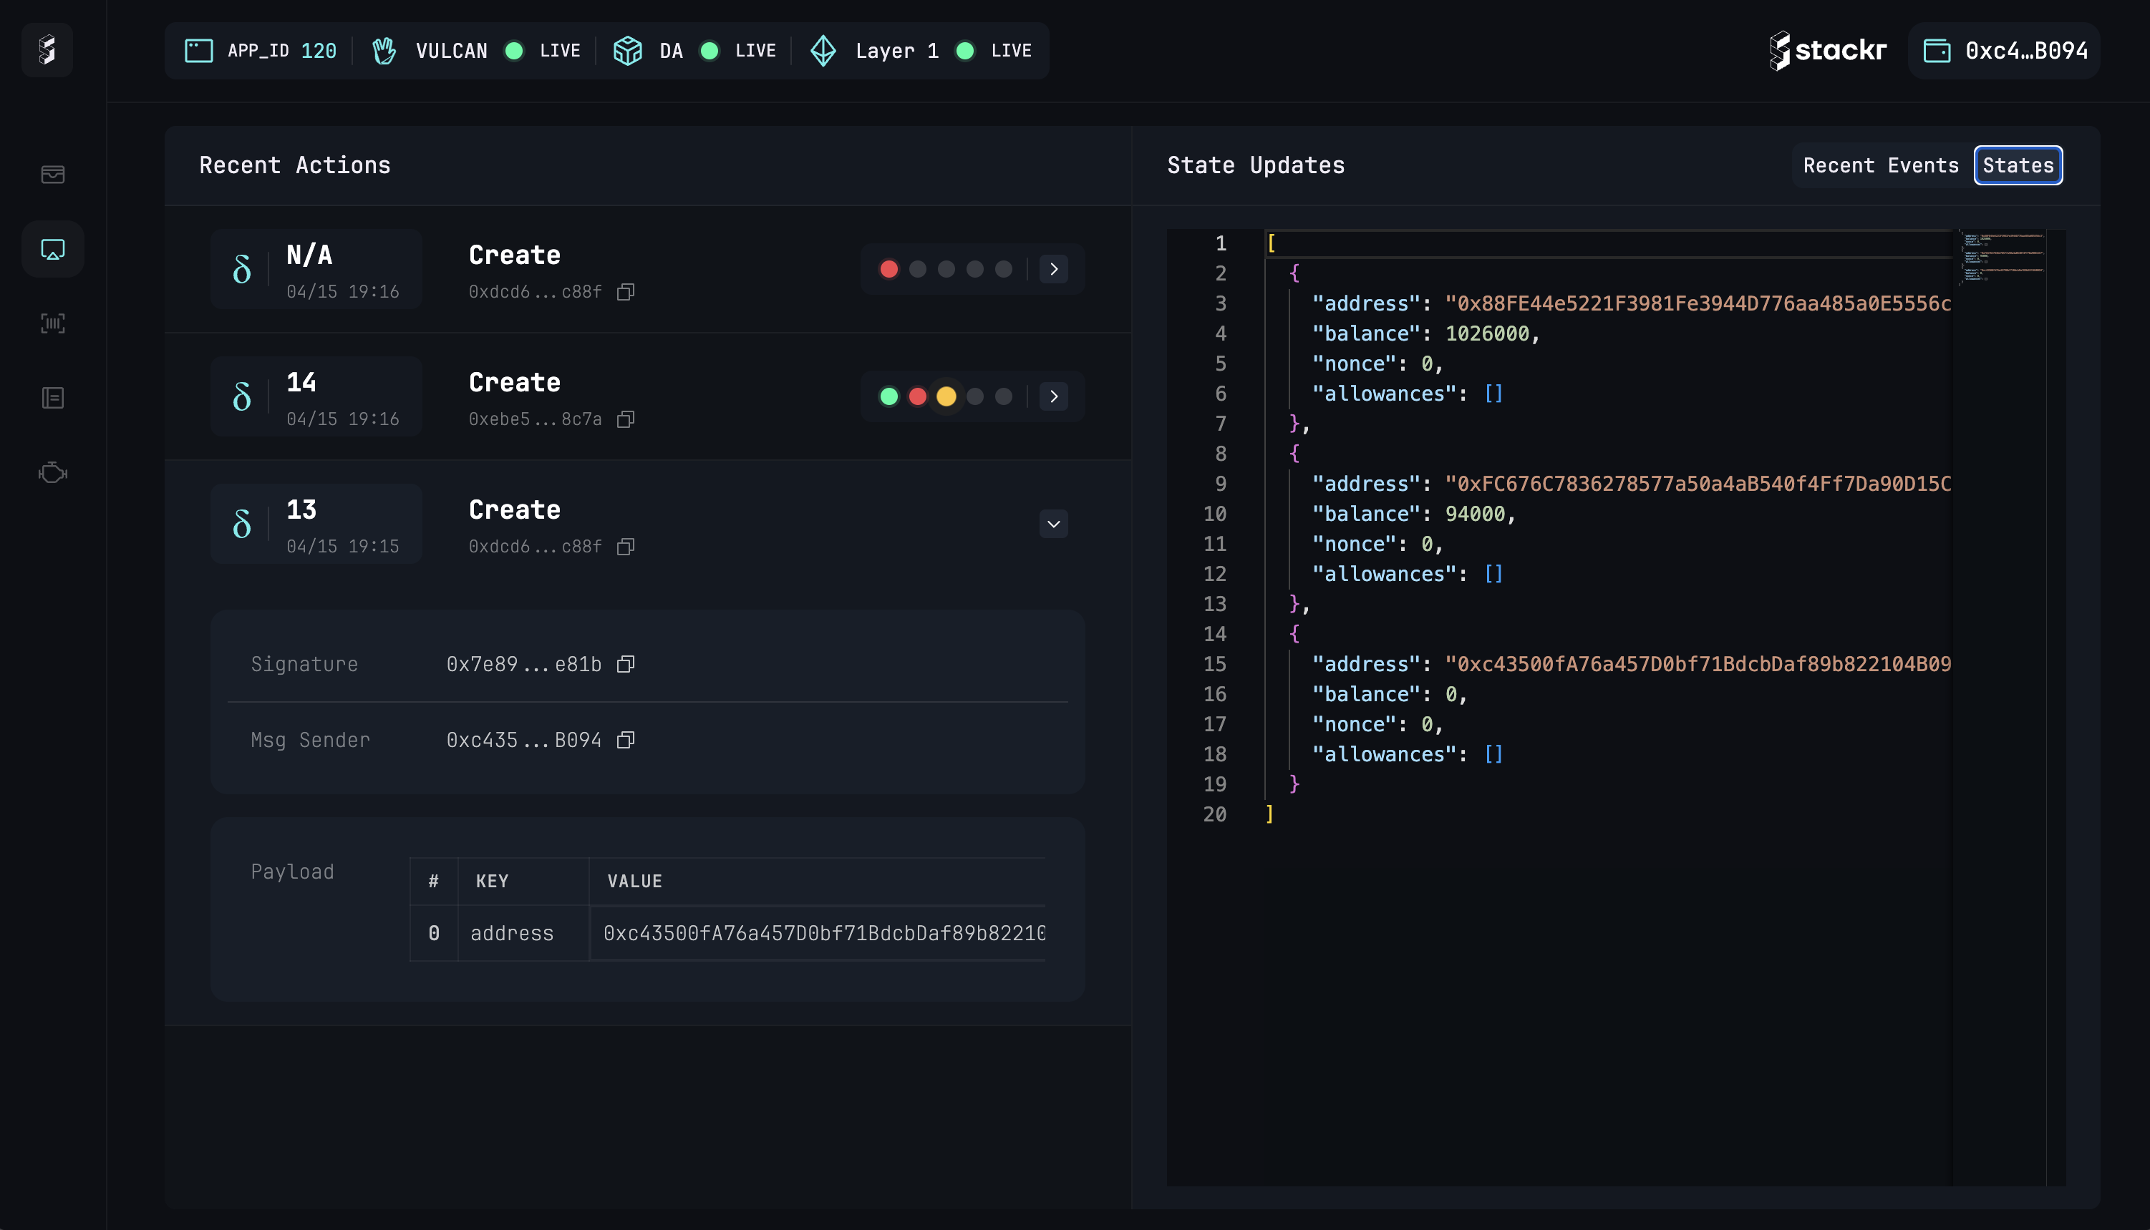Image resolution: width=2150 pixels, height=1230 pixels.
Task: Expand the N/A action row chevron
Action: (x=1055, y=269)
